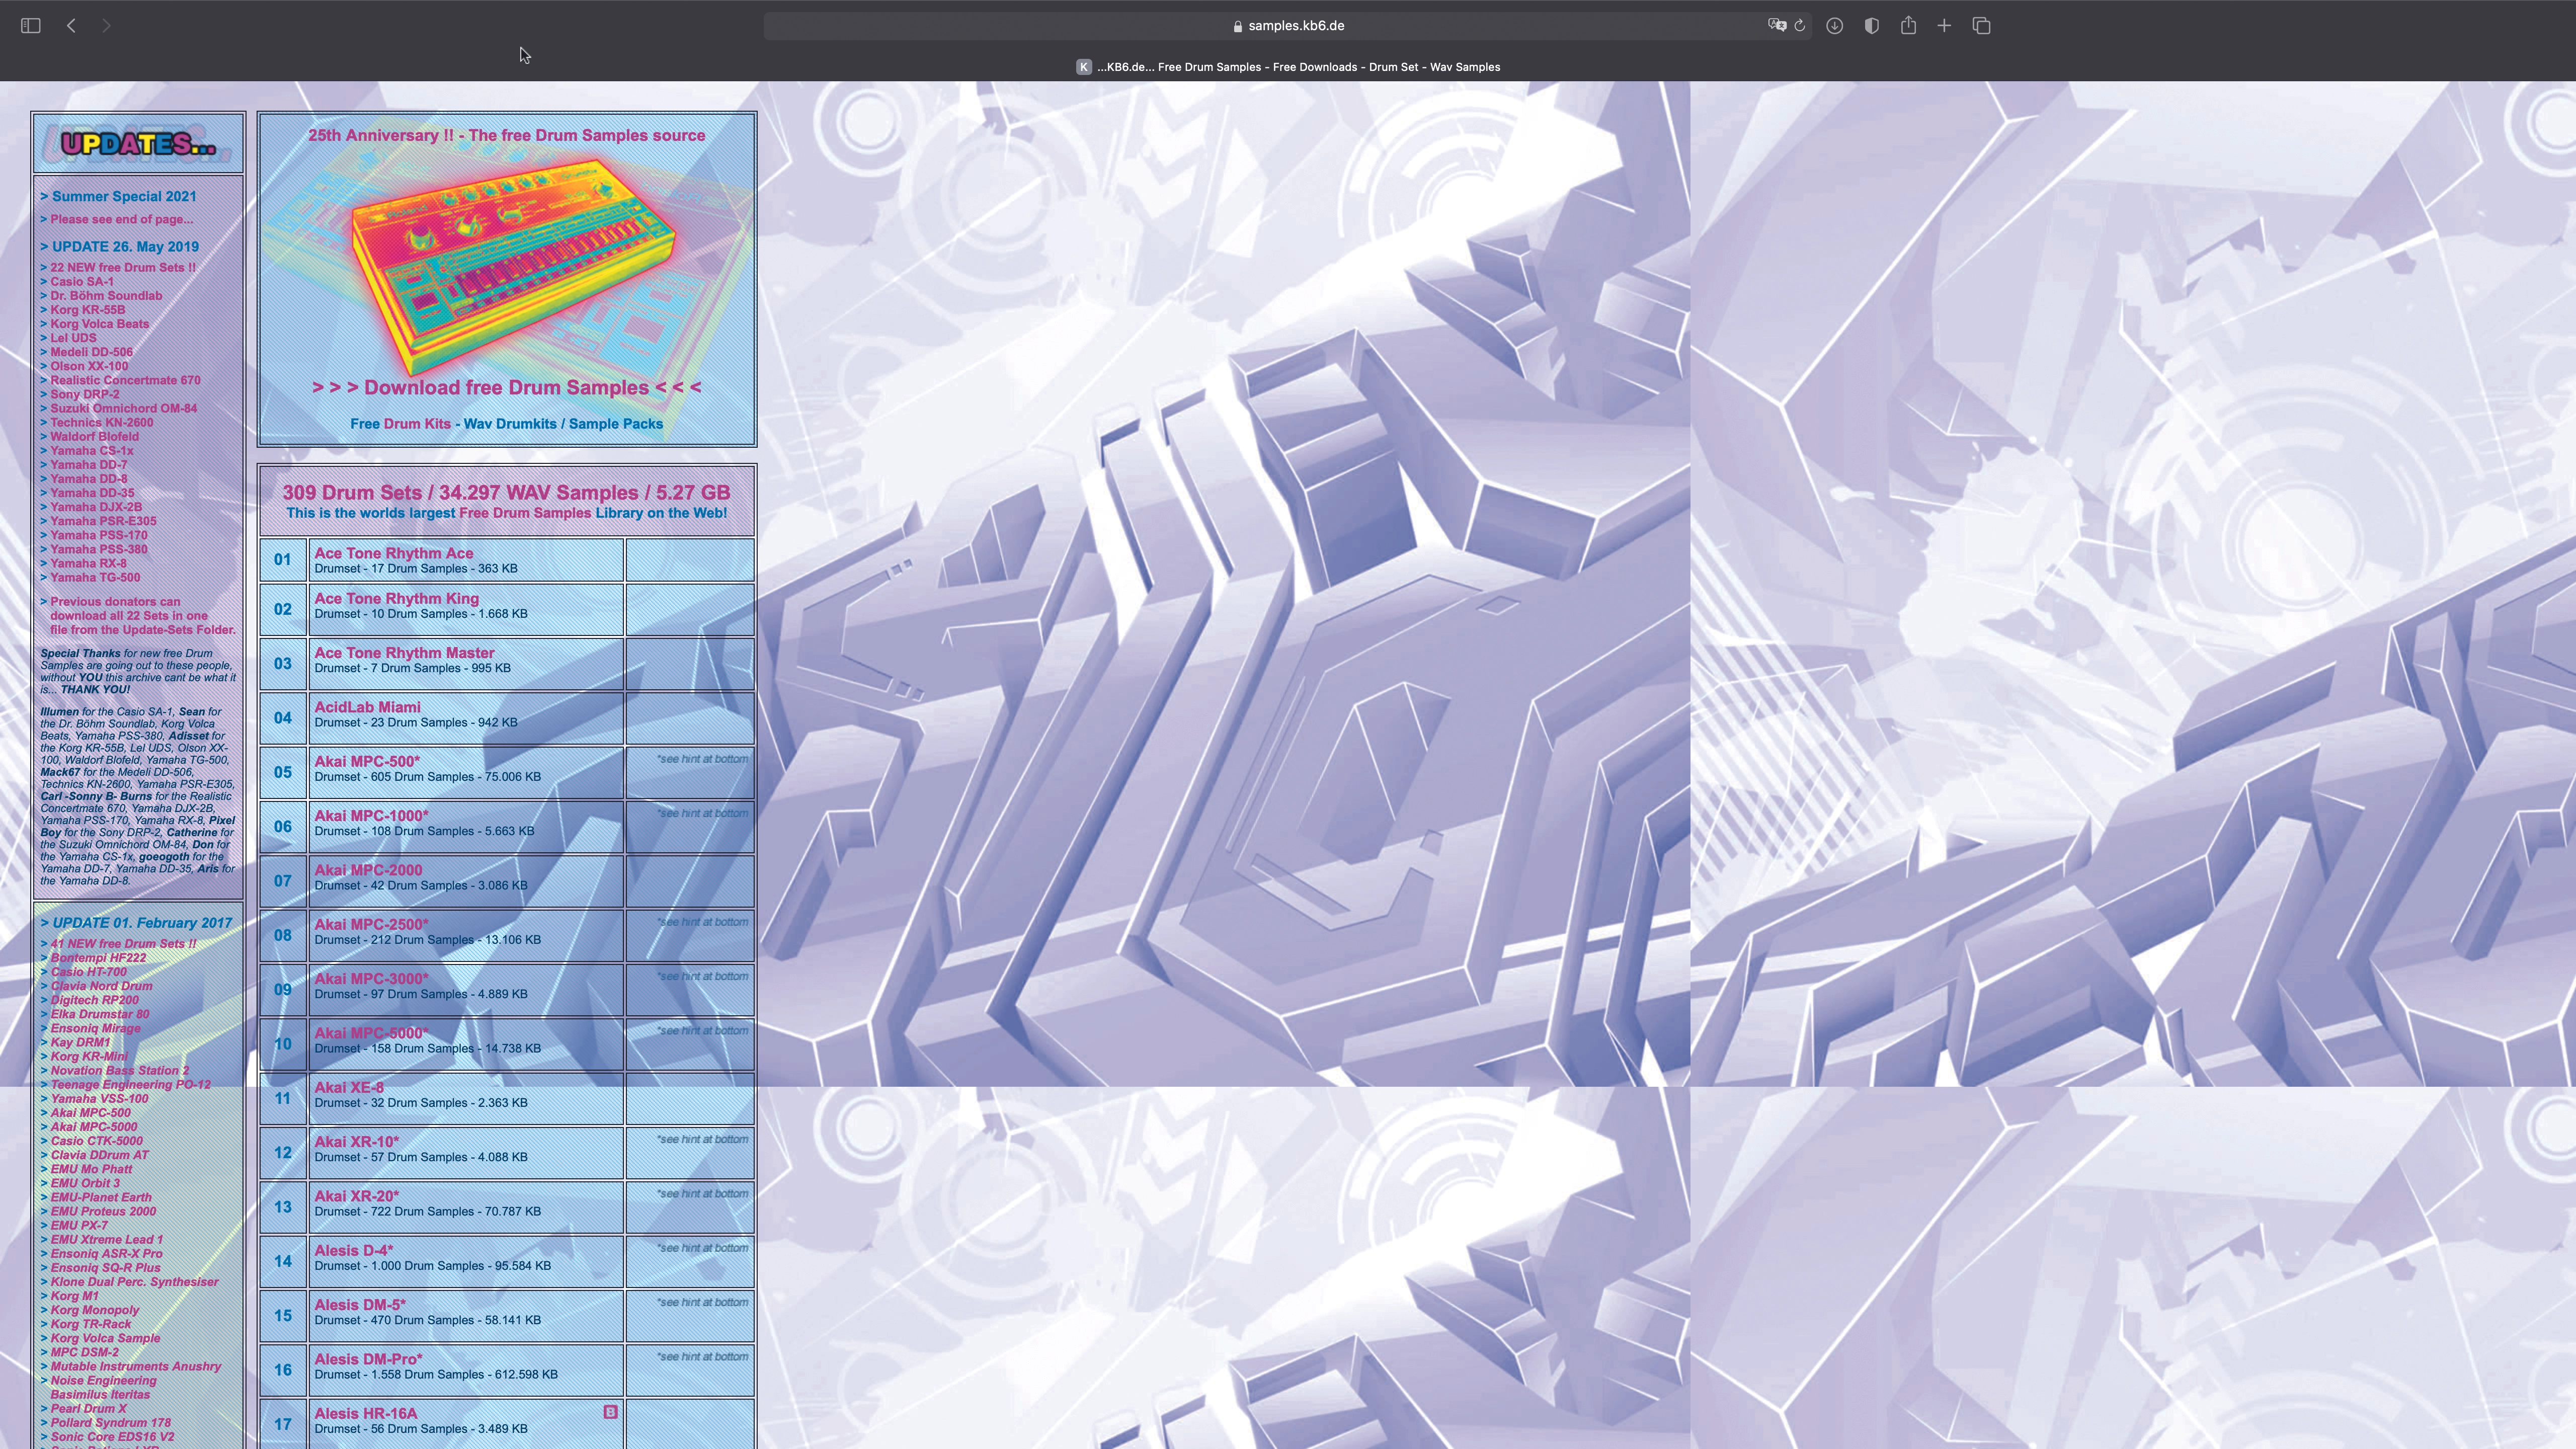Reload the current page

(x=1800, y=26)
